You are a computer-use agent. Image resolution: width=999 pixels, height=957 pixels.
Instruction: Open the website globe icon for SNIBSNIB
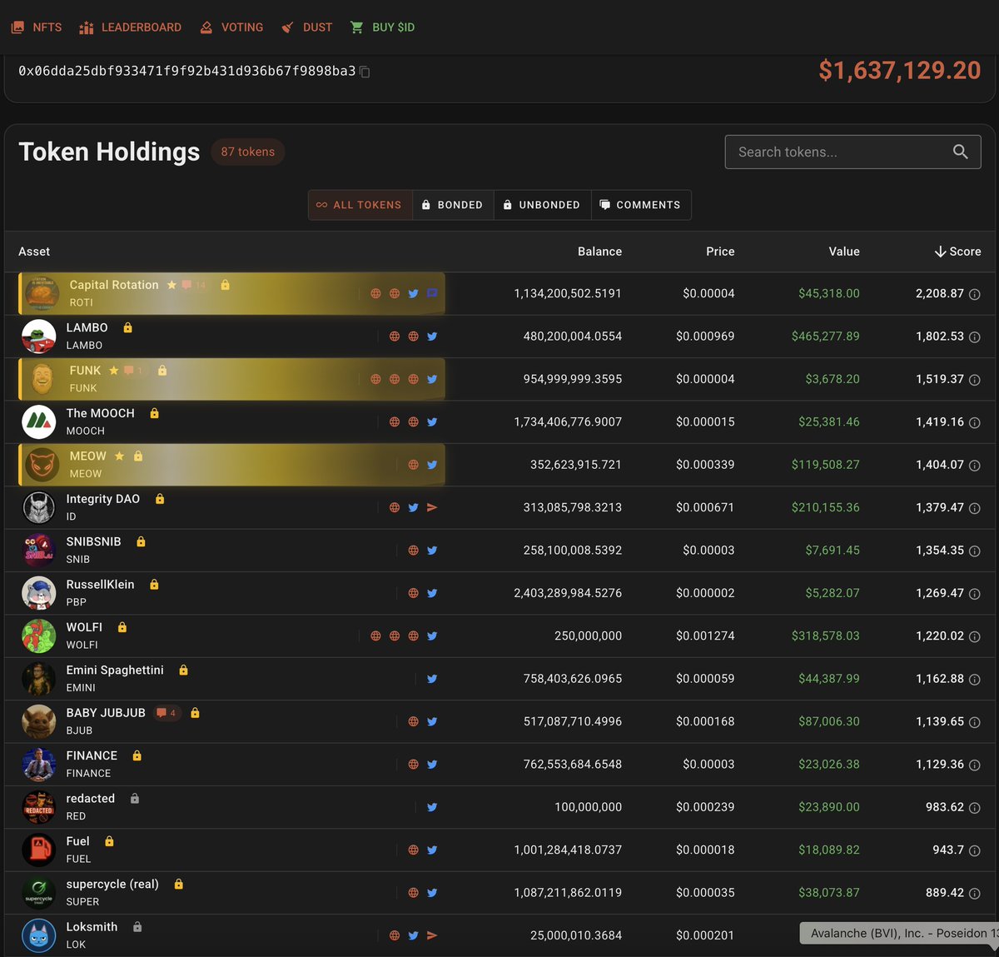[413, 551]
